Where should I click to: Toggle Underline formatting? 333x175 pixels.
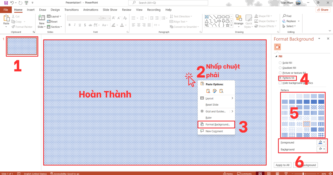[80, 25]
